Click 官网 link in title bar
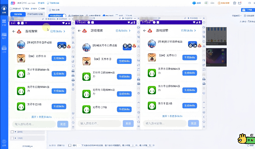 [x=41, y=3]
